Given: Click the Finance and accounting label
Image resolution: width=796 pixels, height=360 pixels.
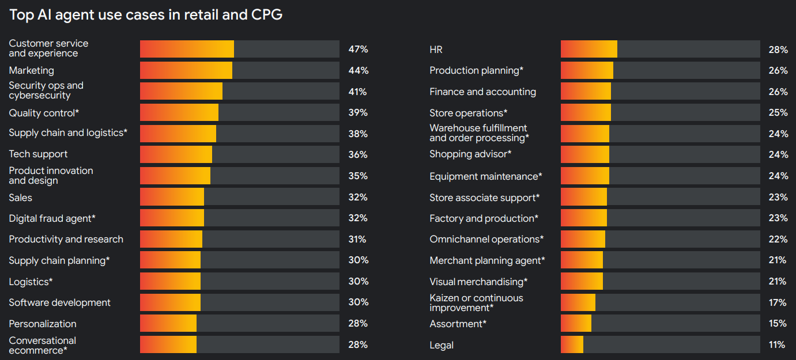Looking at the screenshot, I should click(482, 92).
